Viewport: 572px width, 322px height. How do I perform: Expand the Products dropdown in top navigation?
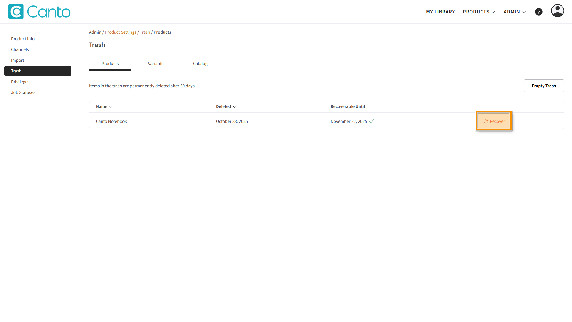point(479,12)
